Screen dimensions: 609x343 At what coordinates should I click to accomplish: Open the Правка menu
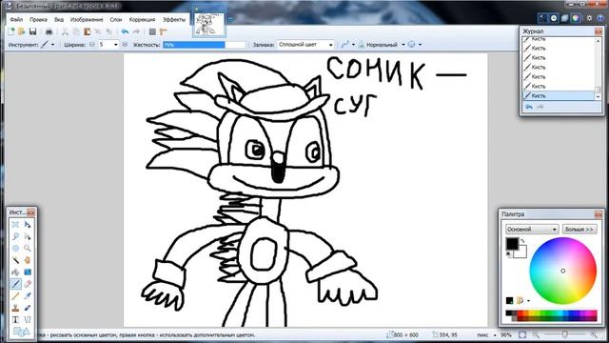[38, 19]
